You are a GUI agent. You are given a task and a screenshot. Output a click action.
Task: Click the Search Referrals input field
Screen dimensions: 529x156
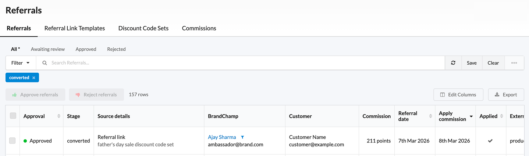(243, 63)
